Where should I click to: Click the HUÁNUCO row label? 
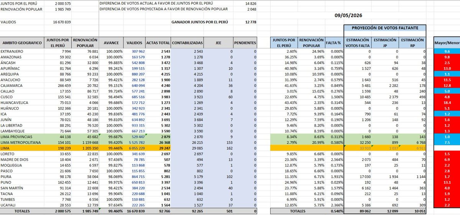[x=10, y=108]
